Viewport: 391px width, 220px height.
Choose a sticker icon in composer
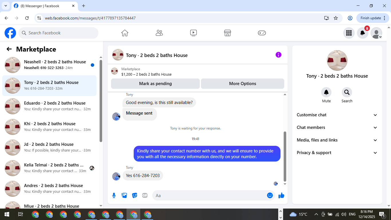pos(135,195)
